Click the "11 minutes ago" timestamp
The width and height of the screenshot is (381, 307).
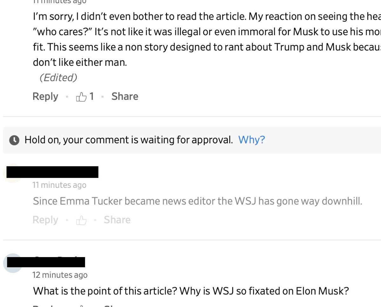[x=59, y=185]
